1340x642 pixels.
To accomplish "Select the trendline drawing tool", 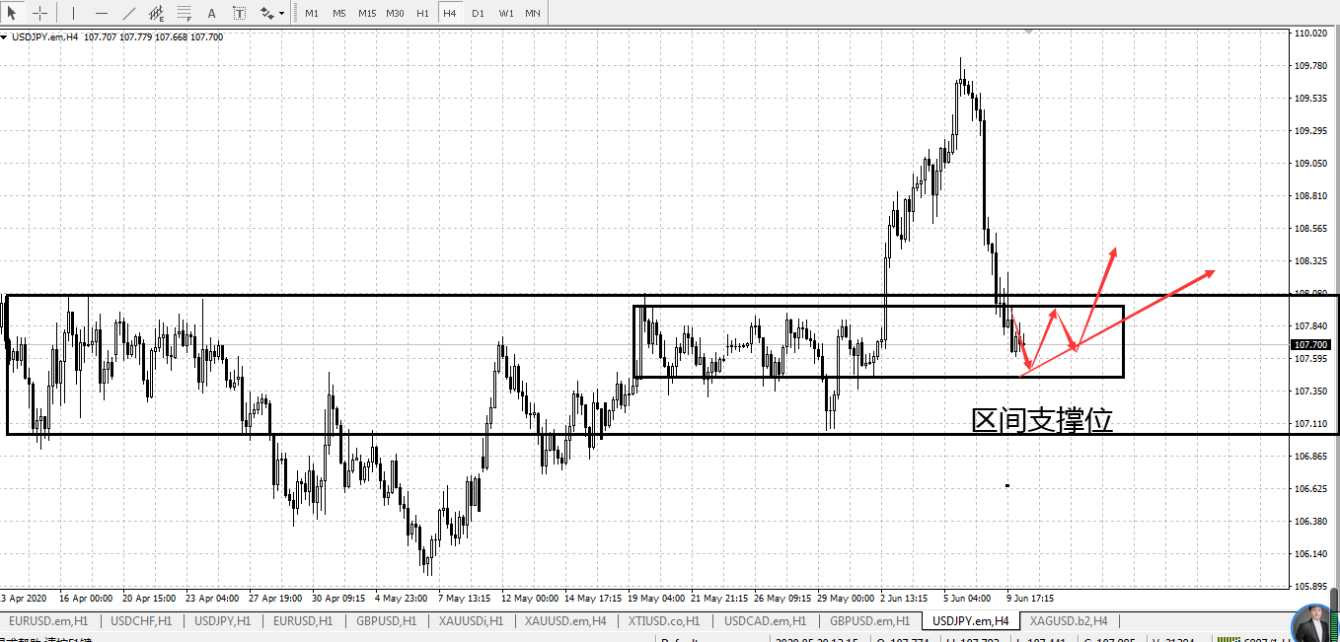I will [x=129, y=13].
